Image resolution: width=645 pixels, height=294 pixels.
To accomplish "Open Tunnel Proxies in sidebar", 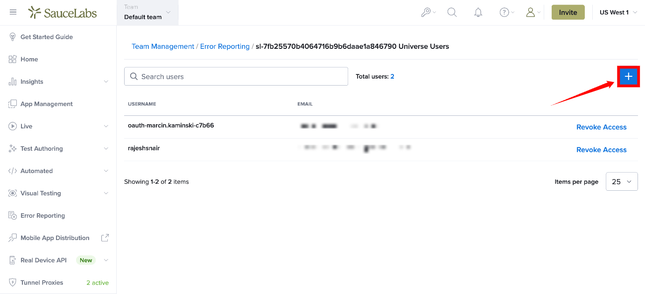I will point(42,283).
